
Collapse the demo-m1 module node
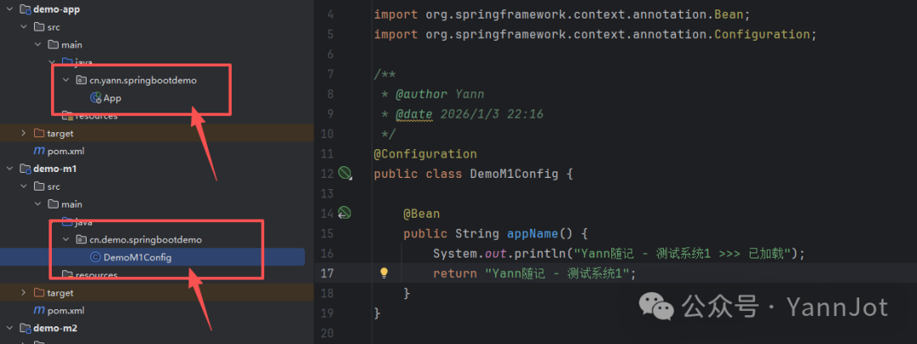coord(9,169)
